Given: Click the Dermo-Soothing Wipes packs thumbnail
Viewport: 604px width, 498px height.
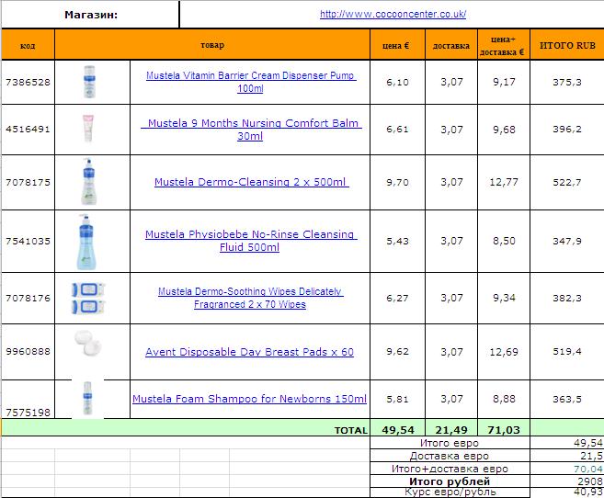Looking at the screenshot, I should point(89,298).
